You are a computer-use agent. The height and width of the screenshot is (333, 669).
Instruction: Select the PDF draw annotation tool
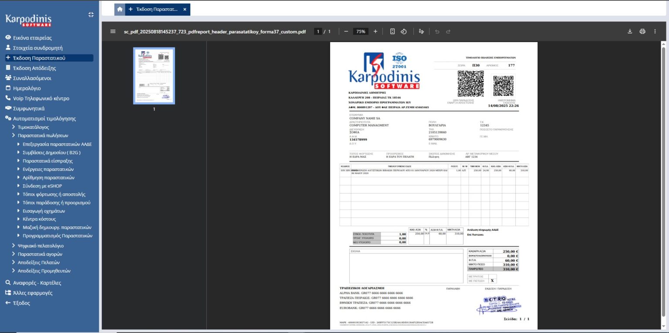pyautogui.click(x=421, y=31)
